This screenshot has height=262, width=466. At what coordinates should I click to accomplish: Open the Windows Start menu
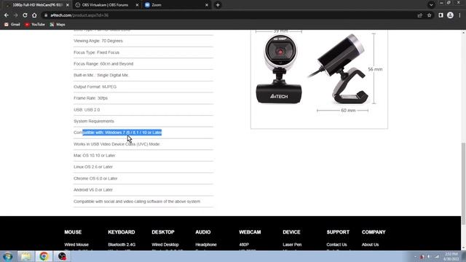pos(8,256)
